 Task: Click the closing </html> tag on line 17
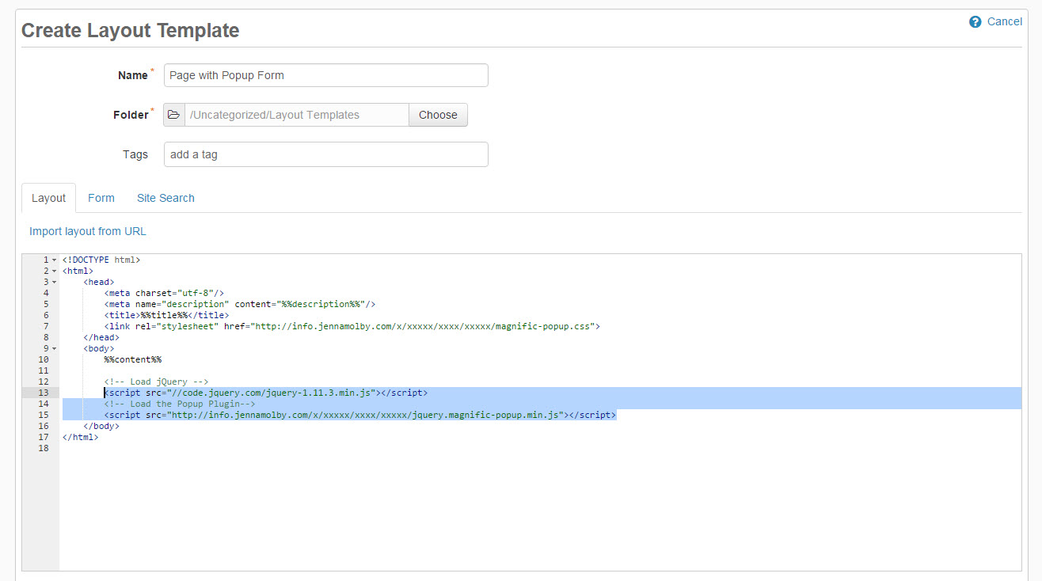coord(80,437)
